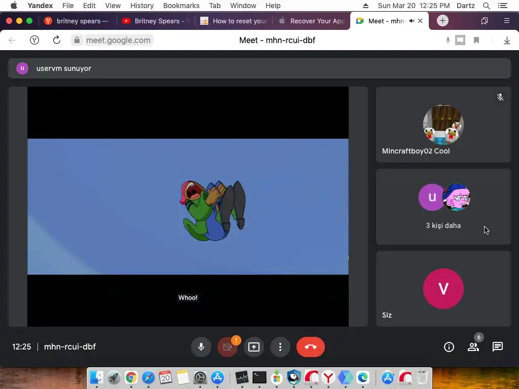The image size is (519, 389).
Task: Close the Meet browser tab
Action: coord(420,21)
